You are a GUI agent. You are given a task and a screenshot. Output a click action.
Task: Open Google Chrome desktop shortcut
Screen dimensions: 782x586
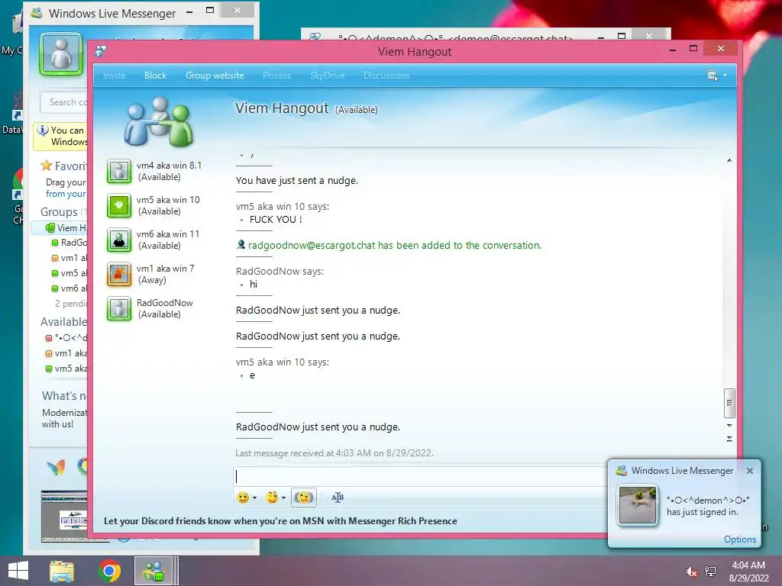click(x=18, y=197)
